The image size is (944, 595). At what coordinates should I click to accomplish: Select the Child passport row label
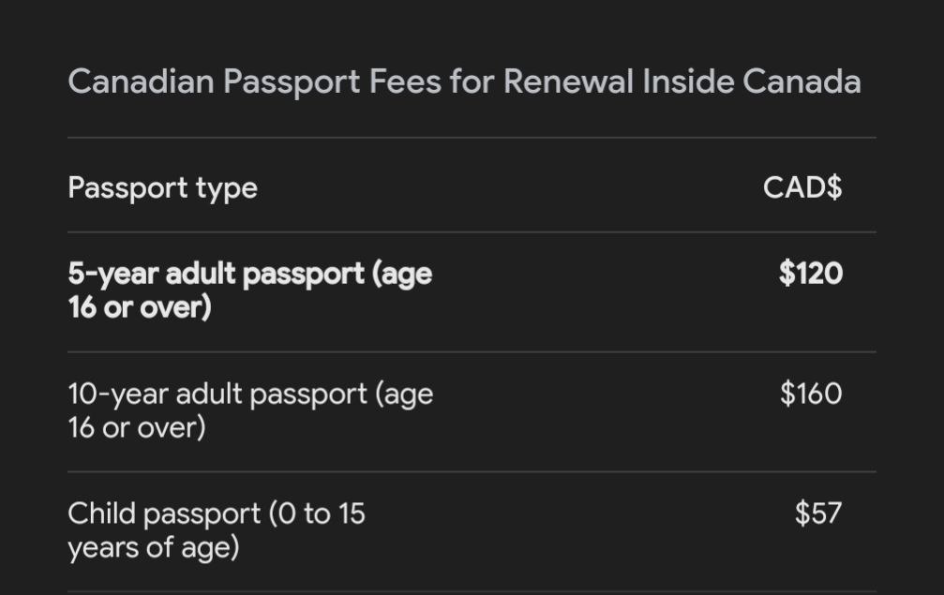click(x=217, y=529)
